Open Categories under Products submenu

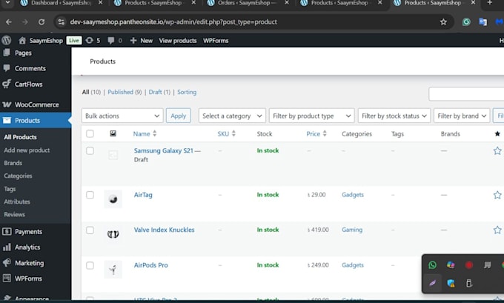click(18, 176)
